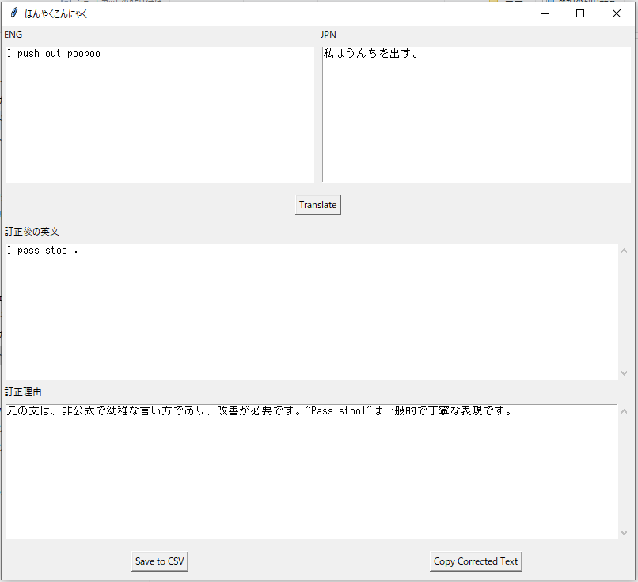This screenshot has height=582, width=638.
Task: Click the ENG label
Action: (x=13, y=35)
